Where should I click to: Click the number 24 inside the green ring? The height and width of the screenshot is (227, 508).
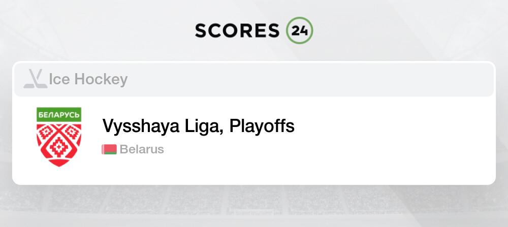pos(300,30)
